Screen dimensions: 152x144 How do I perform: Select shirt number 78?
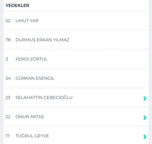8,40
